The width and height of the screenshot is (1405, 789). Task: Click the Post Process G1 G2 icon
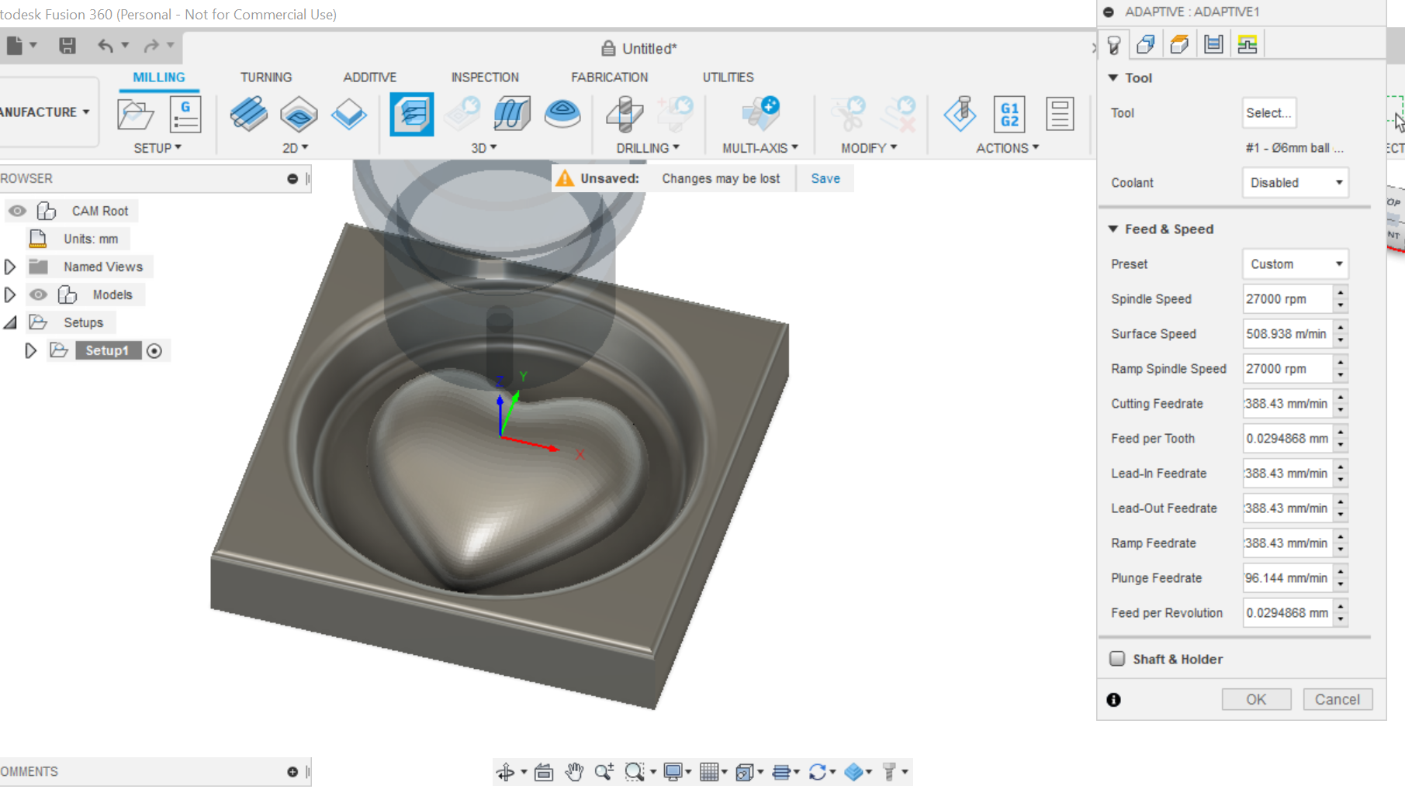[x=1009, y=115]
